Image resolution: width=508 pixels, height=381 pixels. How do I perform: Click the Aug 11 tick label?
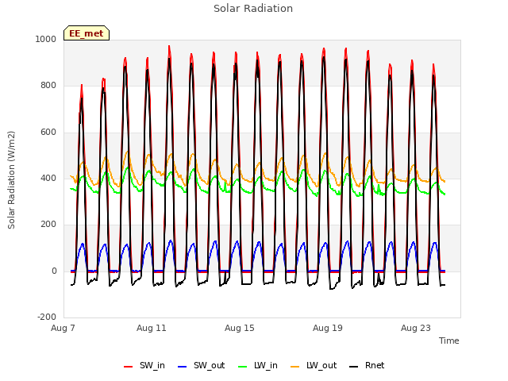point(152,328)
